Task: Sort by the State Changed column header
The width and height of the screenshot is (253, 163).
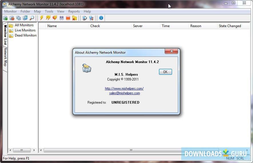Action: [233, 26]
